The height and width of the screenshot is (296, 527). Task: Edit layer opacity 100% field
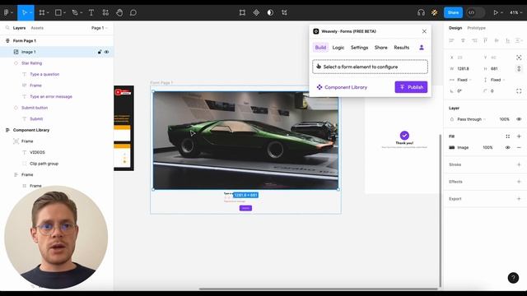tap(504, 119)
